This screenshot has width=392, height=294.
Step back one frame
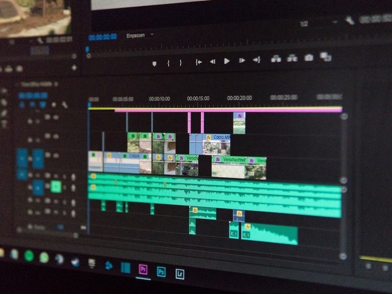point(212,61)
